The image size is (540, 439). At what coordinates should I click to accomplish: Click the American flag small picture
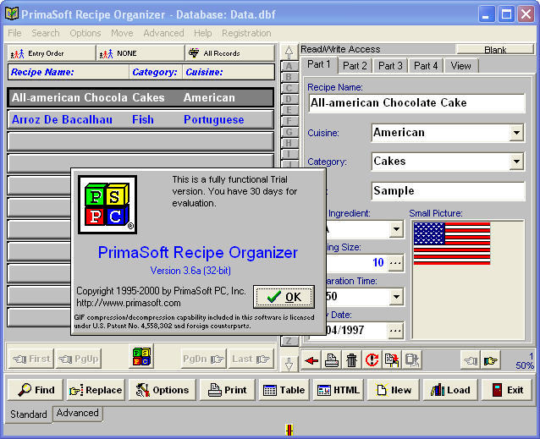click(x=452, y=244)
